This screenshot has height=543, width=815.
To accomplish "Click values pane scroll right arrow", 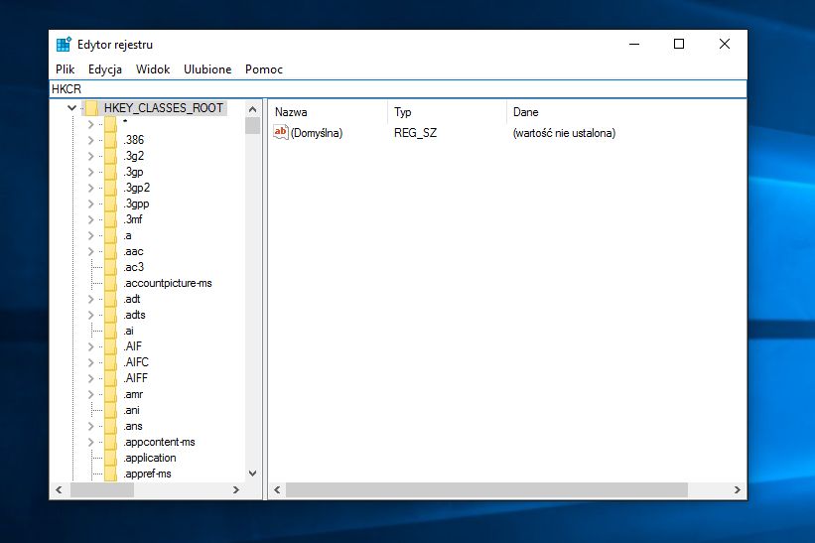I will pyautogui.click(x=737, y=489).
